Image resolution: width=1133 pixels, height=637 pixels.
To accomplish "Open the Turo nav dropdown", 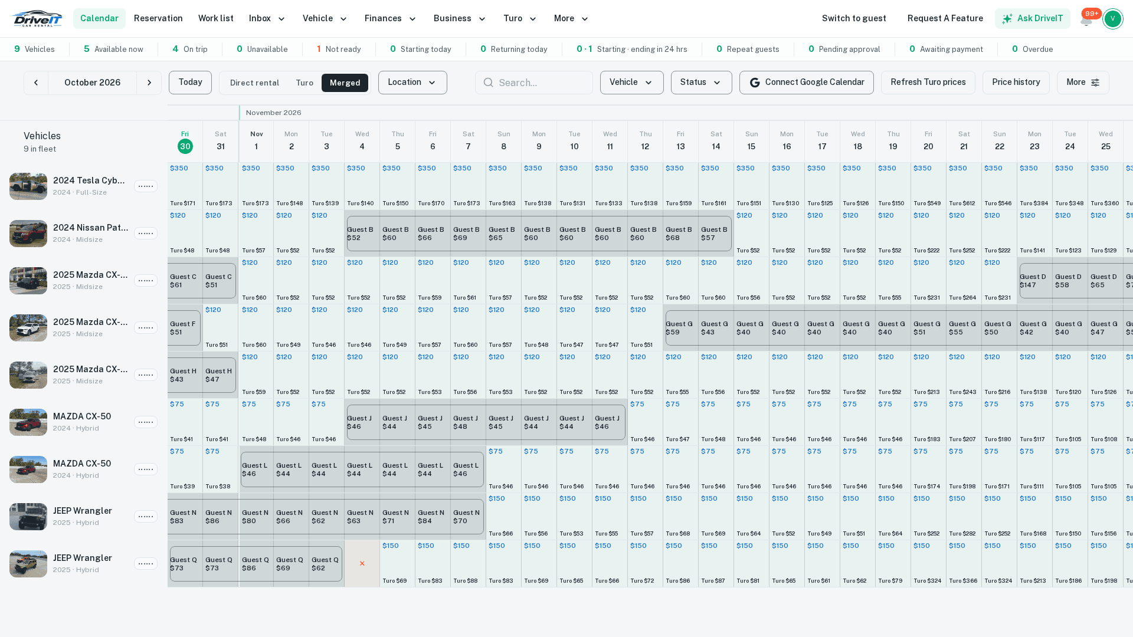I will 520,19.
